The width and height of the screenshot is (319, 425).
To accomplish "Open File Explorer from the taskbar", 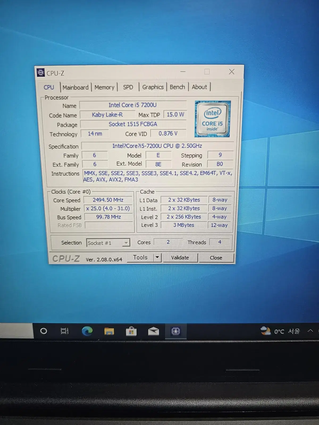I will 109,331.
